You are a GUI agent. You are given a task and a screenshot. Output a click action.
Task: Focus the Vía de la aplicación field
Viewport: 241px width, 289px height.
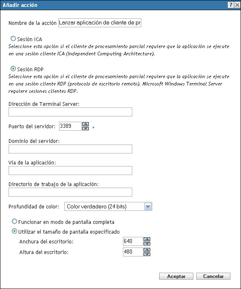[x=70, y=171]
